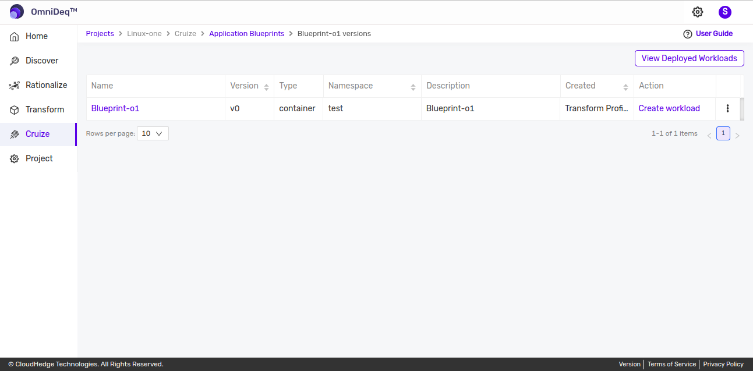Open Rationalize in sidebar
This screenshot has height=371, width=753.
point(38,85)
